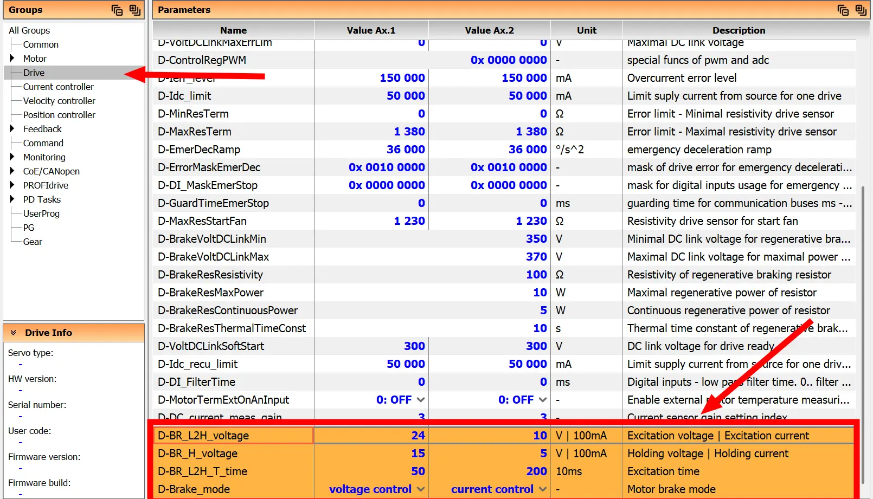The image size is (873, 499).
Task: Select the Current controller group
Action: pos(58,87)
